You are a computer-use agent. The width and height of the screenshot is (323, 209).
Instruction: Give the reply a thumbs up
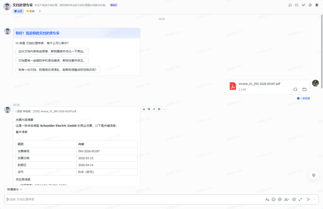click(144, 109)
